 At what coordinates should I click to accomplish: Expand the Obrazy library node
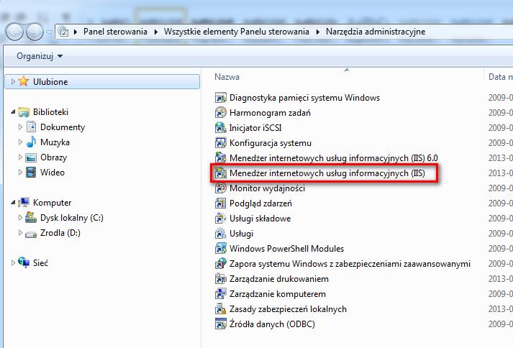point(20,157)
